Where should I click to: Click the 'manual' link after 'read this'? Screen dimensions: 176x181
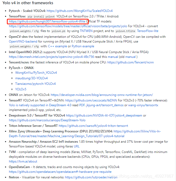113,57
